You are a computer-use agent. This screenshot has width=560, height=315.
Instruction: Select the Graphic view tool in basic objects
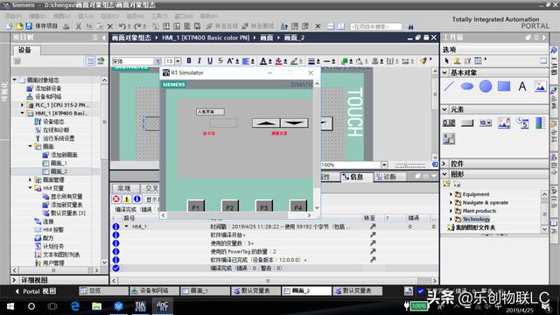541,86
